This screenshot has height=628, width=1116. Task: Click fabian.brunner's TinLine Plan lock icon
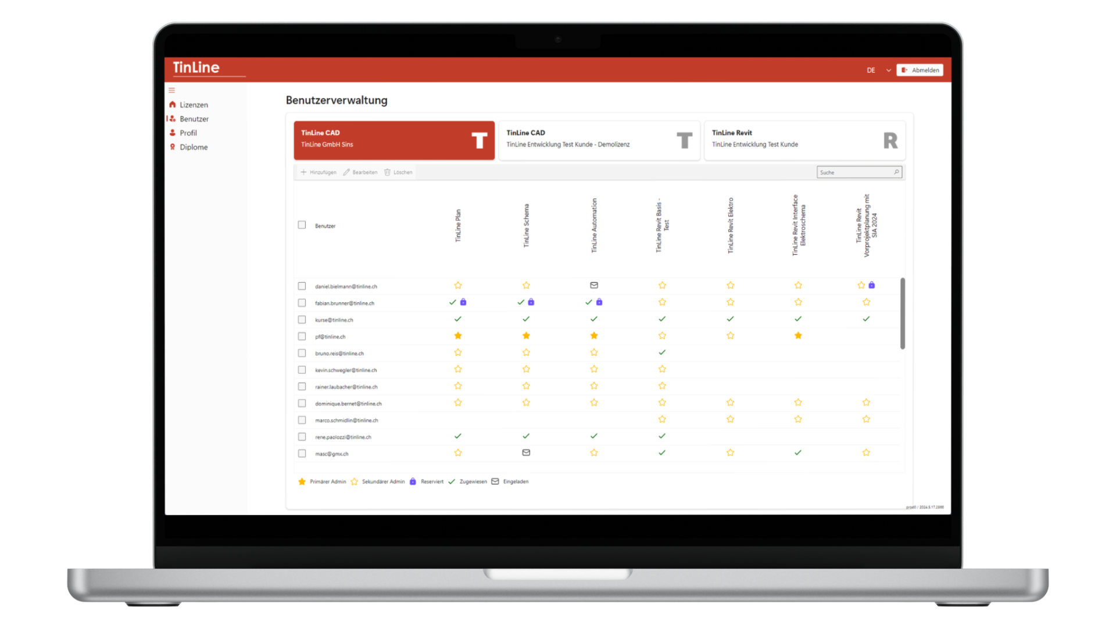pyautogui.click(x=463, y=302)
